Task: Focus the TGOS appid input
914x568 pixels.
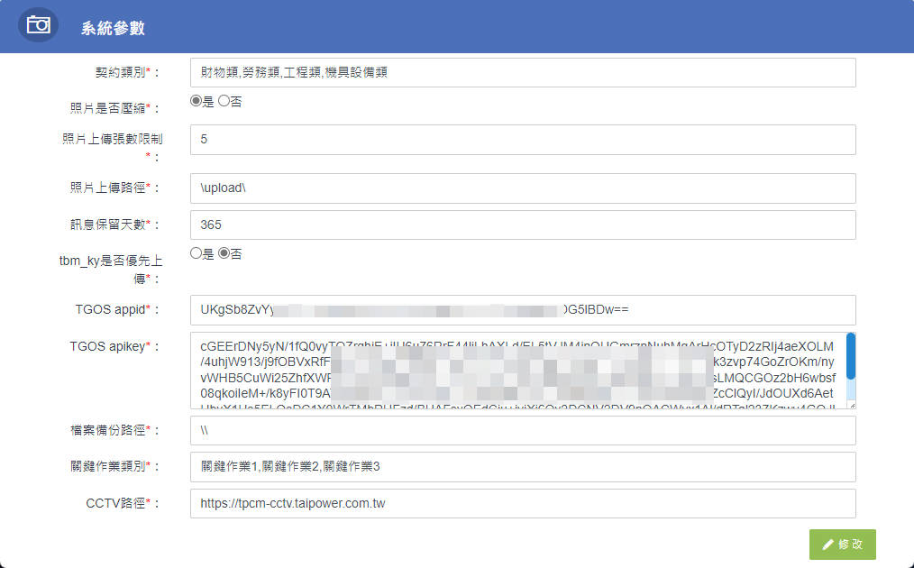Action: 523,309
